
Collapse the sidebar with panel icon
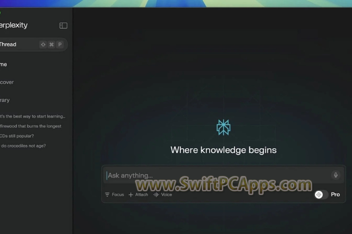coord(63,25)
